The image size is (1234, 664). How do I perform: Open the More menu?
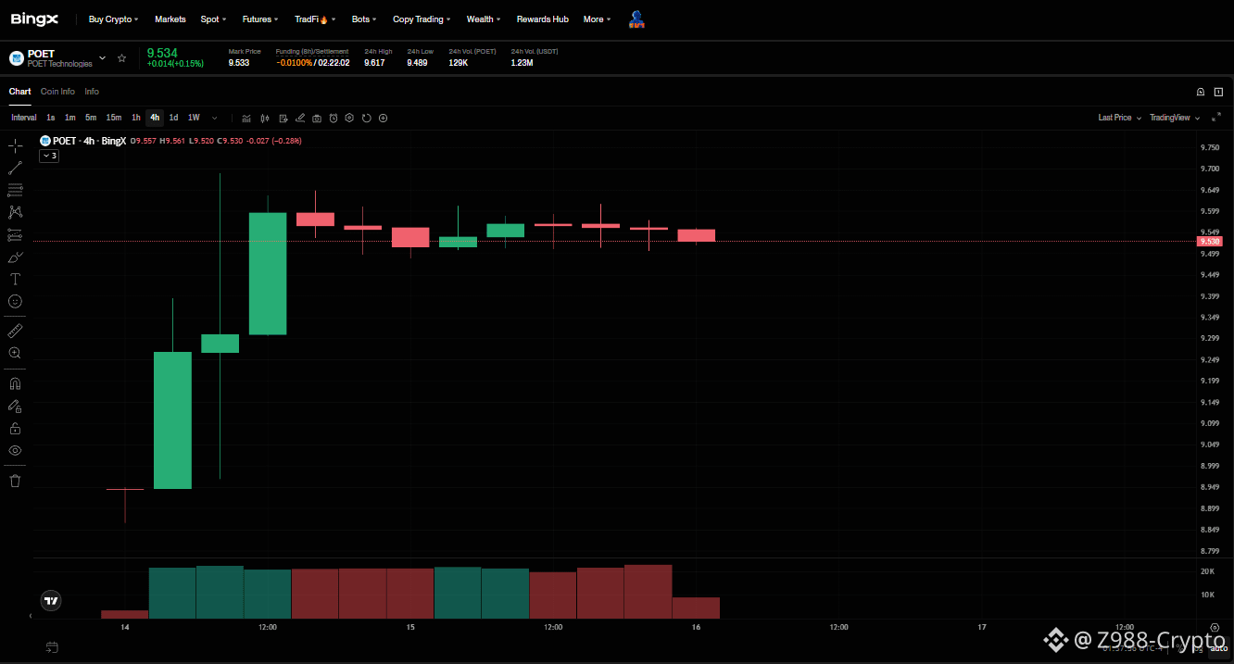[597, 19]
